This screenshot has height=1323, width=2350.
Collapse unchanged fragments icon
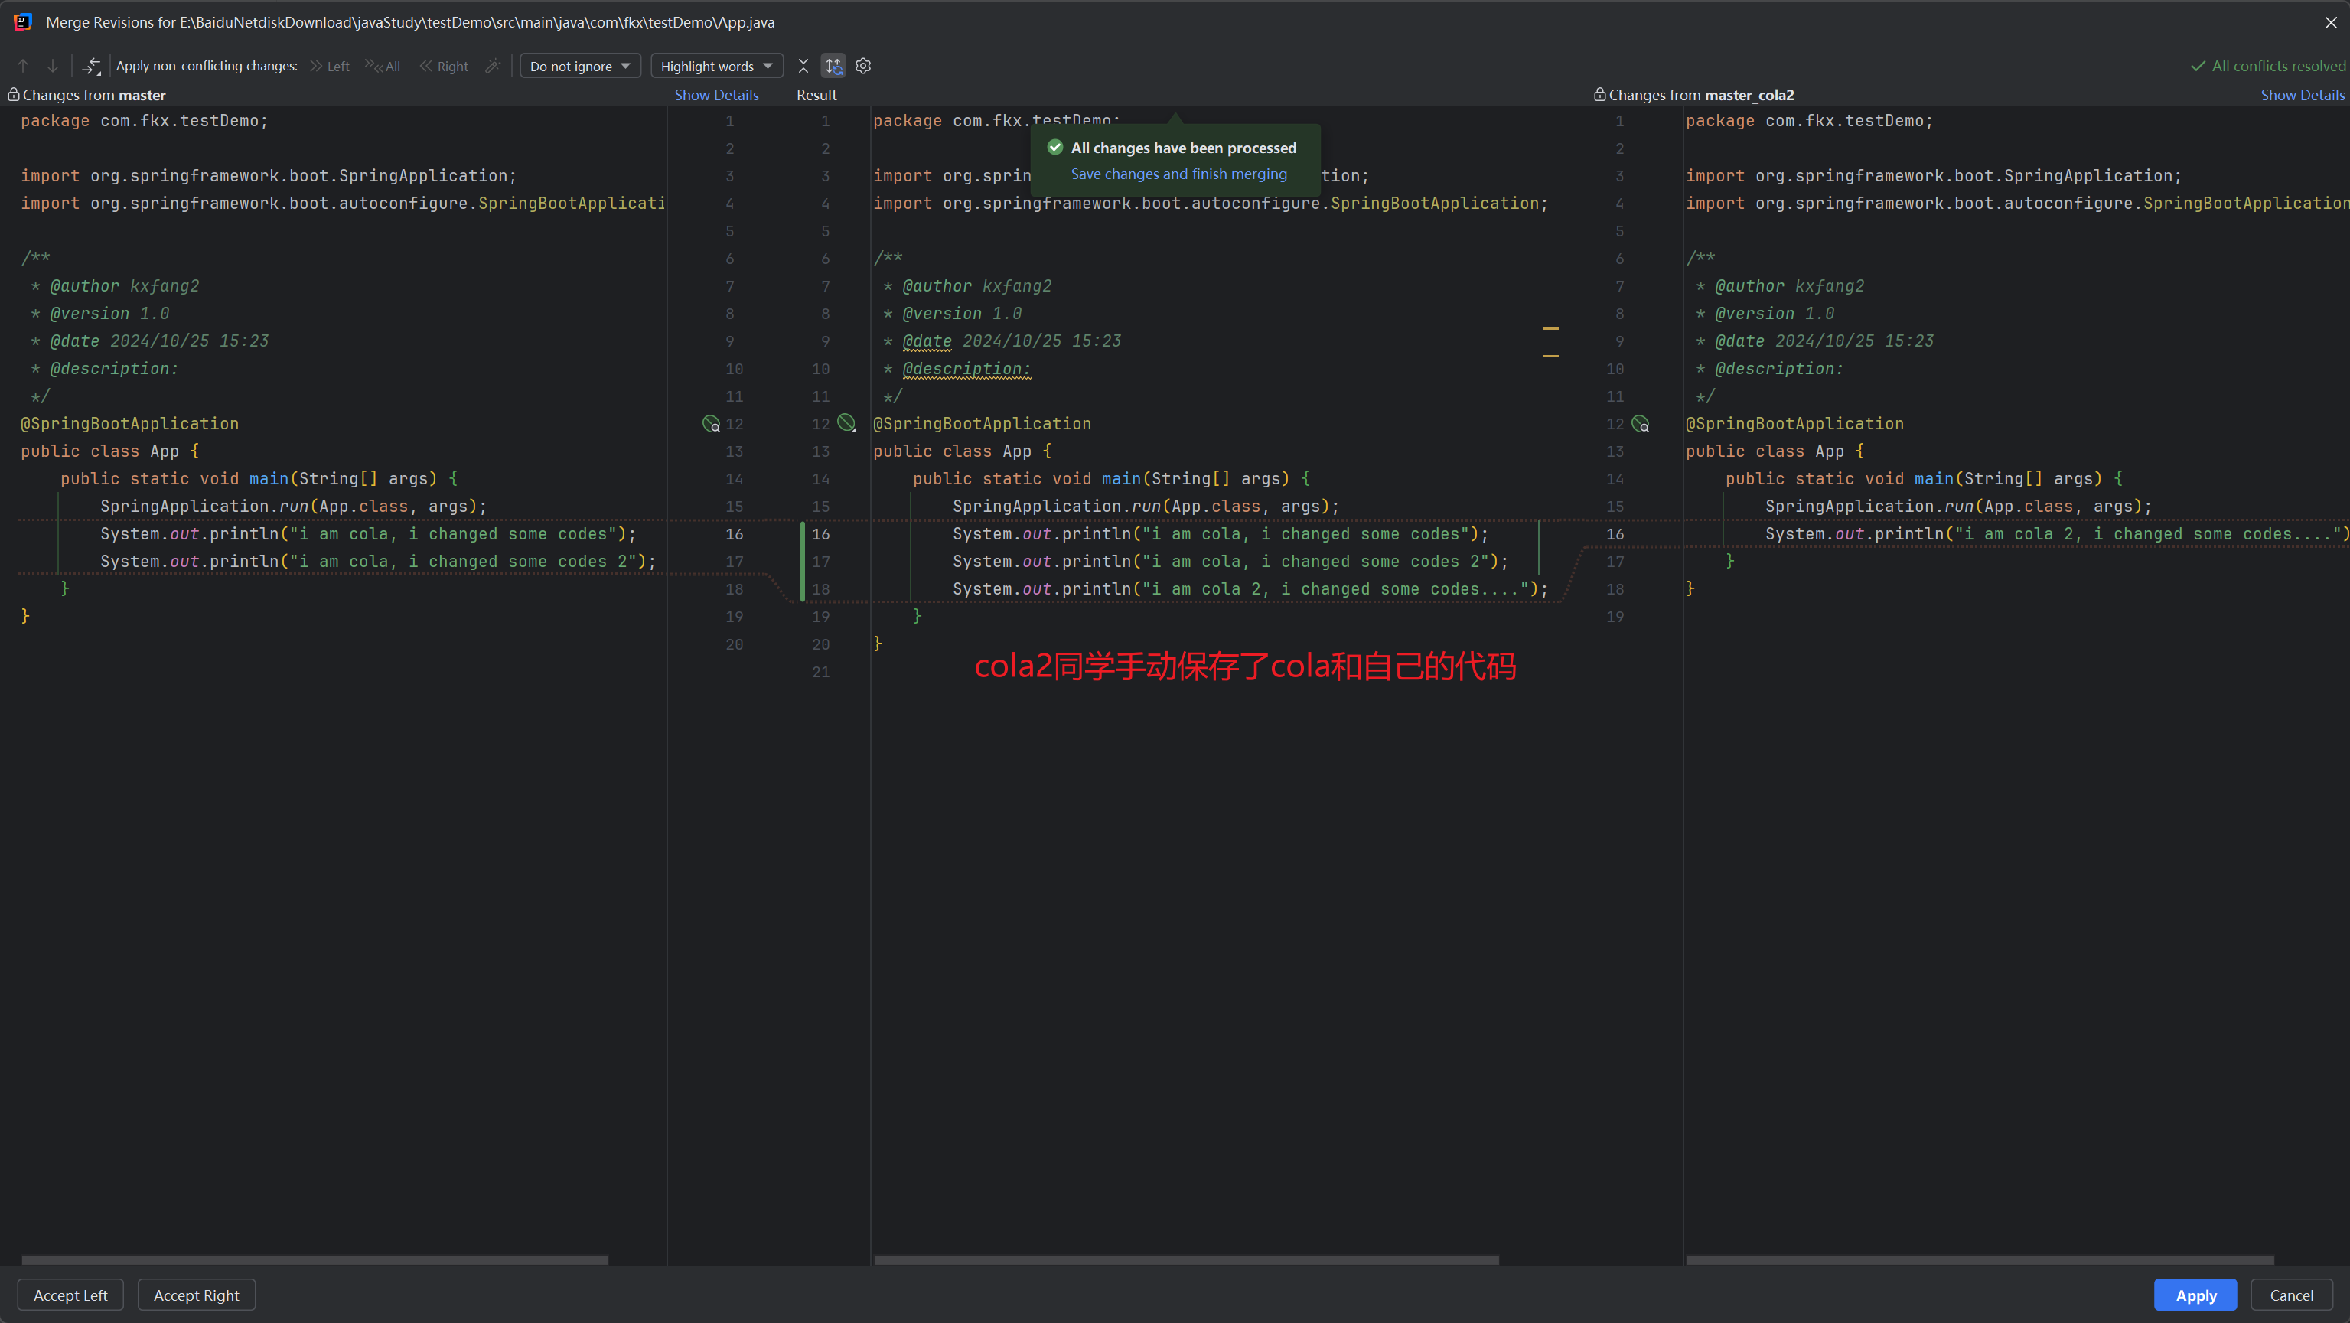(803, 66)
